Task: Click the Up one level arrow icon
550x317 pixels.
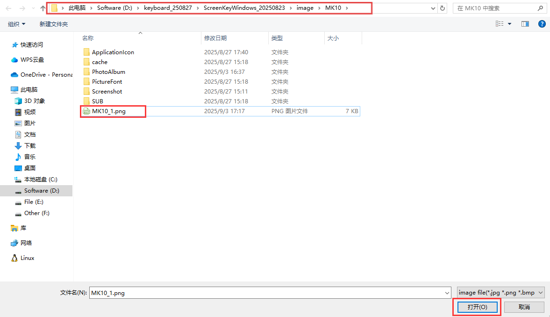Action: (43, 8)
